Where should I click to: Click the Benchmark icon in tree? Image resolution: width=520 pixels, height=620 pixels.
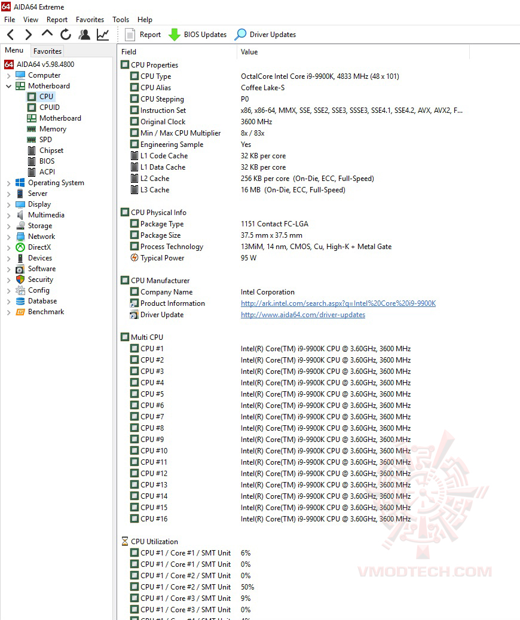20,312
